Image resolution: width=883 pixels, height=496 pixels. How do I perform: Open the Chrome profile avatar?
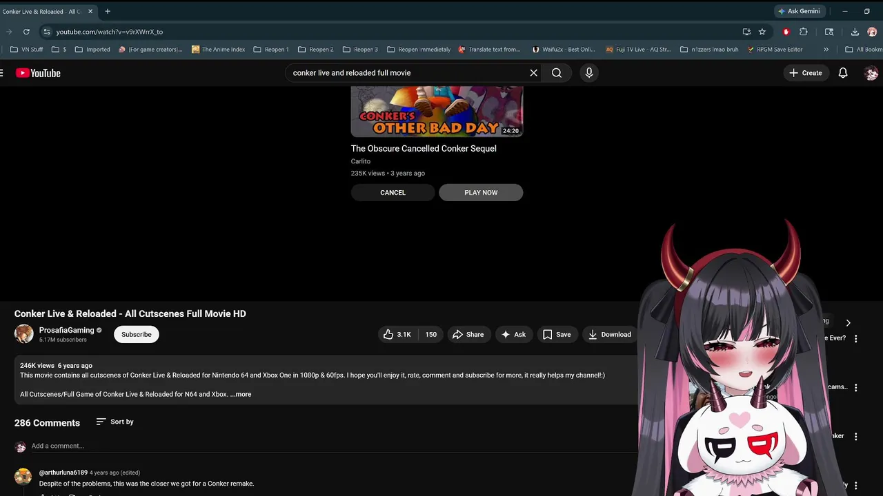click(x=872, y=32)
